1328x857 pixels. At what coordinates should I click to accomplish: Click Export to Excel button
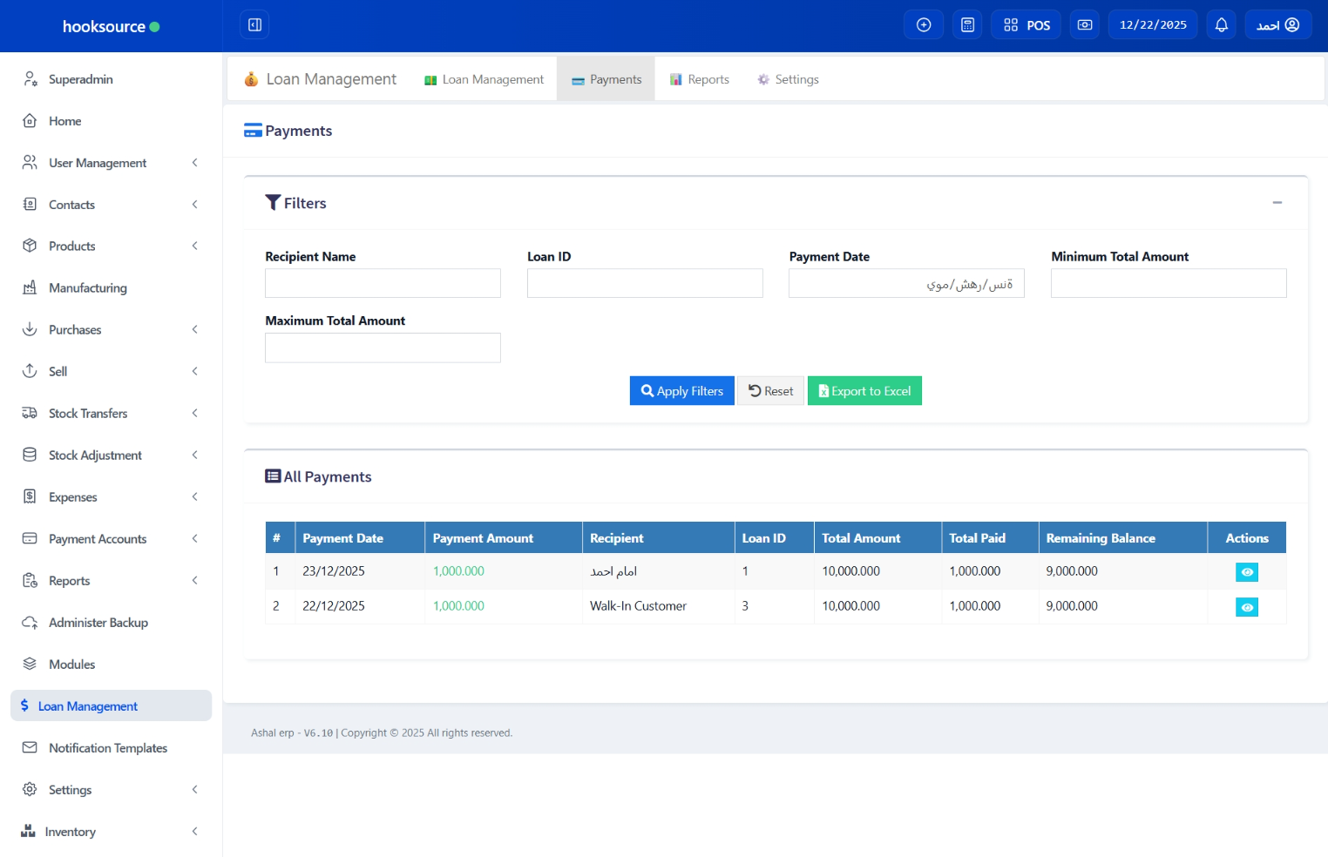point(864,391)
